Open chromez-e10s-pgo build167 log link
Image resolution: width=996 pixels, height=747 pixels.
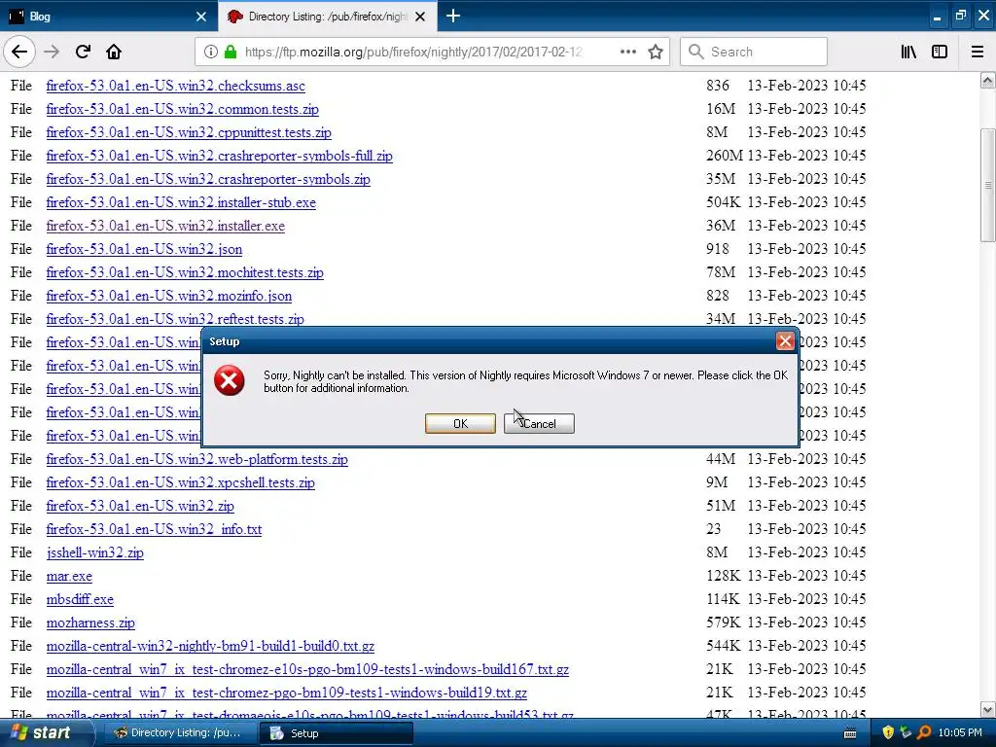(x=307, y=669)
